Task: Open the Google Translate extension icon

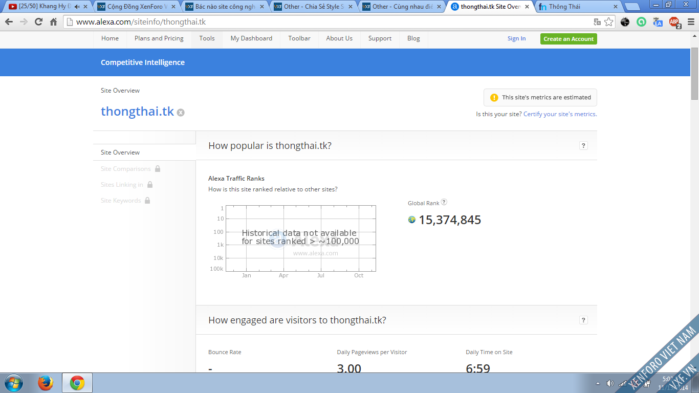Action: (x=658, y=22)
